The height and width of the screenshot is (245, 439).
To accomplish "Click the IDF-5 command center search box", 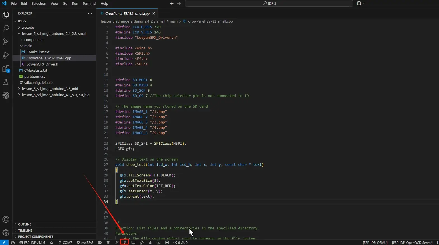I will [269, 3].
